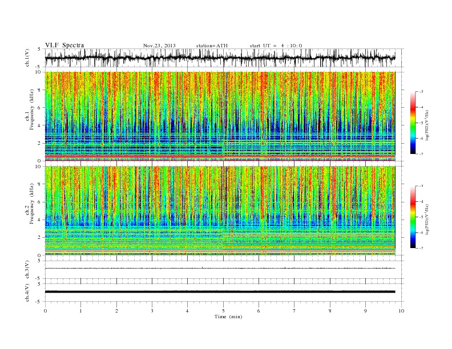
Task: Click the "4" tick on the Time axis
Action: [187, 311]
